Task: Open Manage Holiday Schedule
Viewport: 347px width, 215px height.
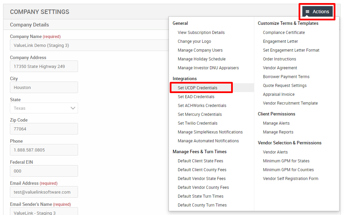Action: tap(201, 59)
